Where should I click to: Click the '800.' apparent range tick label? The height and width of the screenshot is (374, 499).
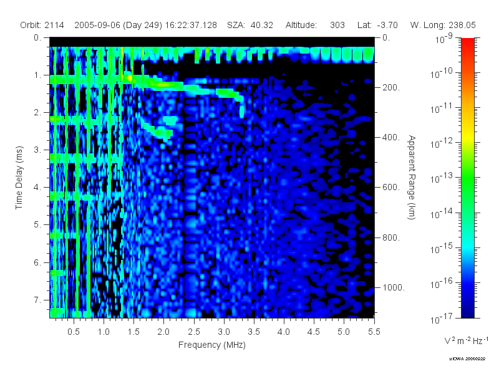391,237
